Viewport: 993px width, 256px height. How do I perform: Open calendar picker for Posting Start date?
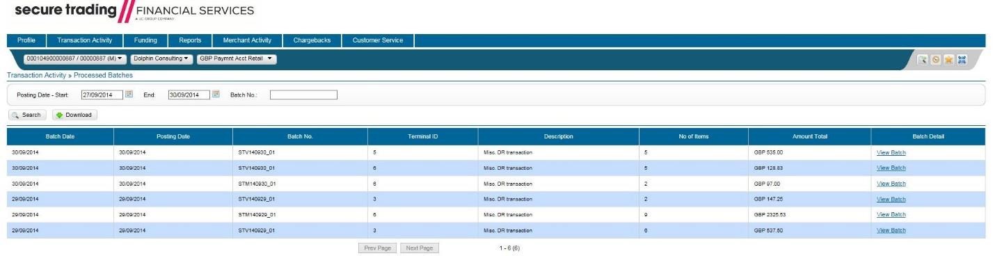pos(129,95)
